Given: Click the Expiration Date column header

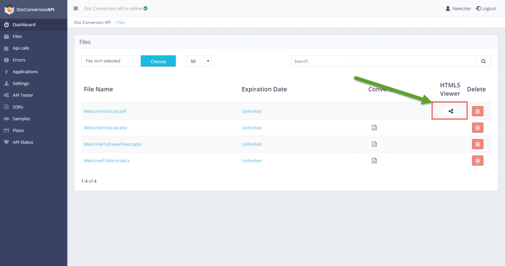Looking at the screenshot, I should coord(264,89).
